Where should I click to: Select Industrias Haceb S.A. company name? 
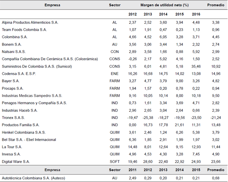click(x=19, y=110)
